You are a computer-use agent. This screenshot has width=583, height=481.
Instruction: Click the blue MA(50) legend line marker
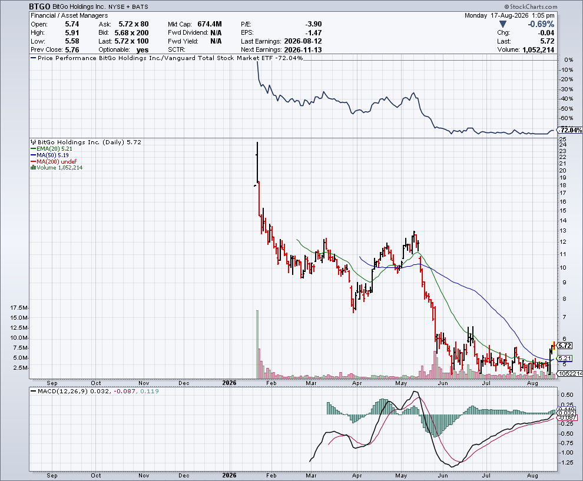(33, 155)
